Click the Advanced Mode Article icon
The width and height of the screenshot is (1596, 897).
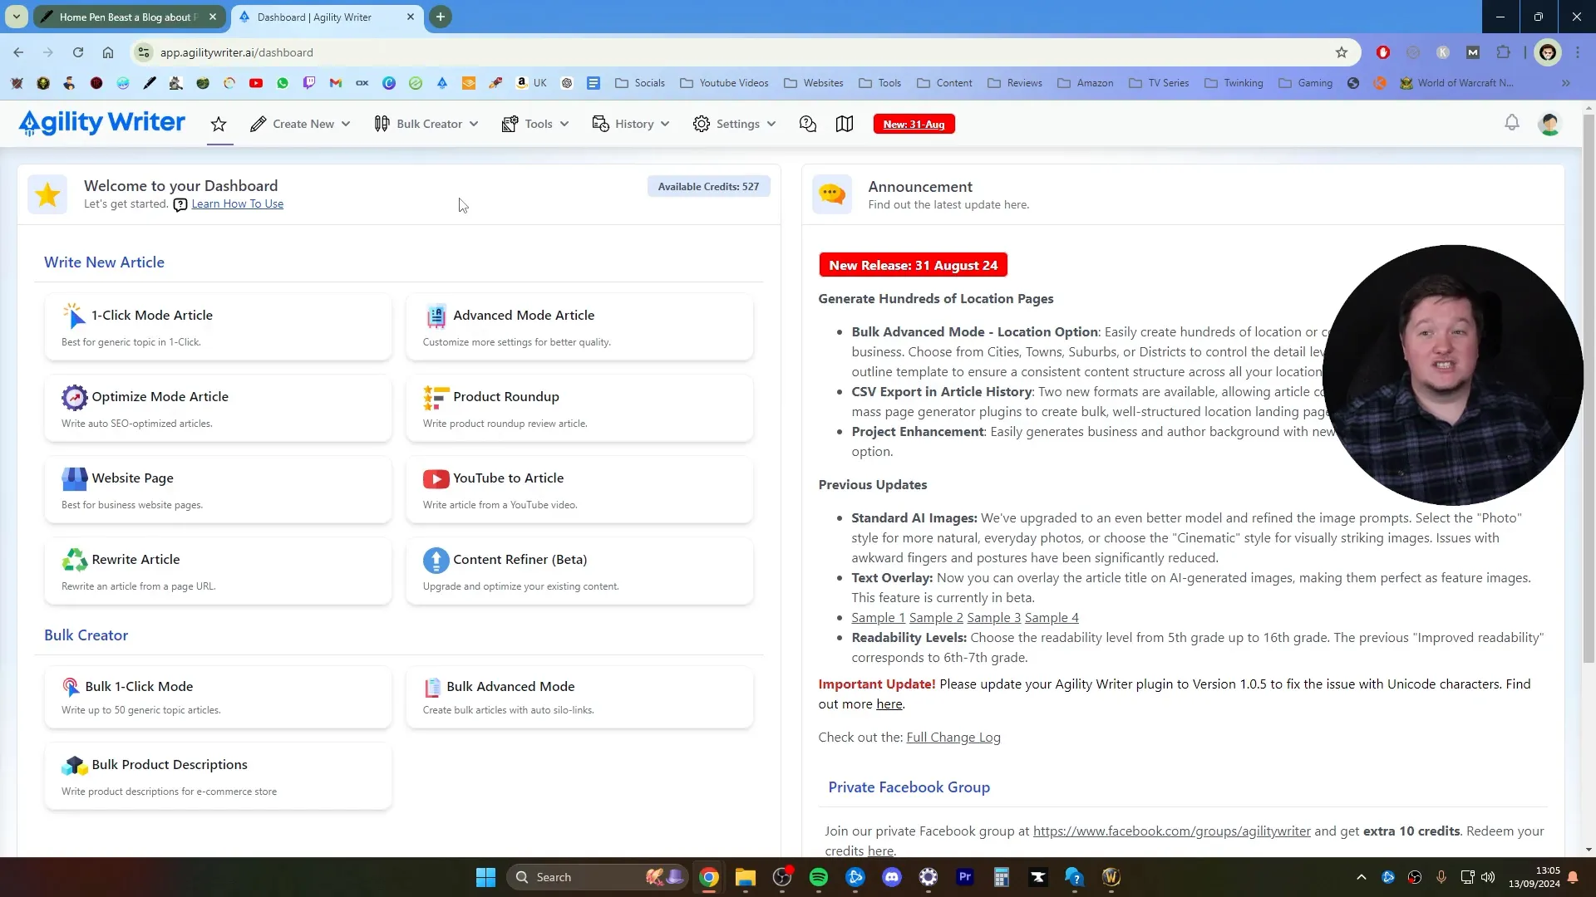436,316
